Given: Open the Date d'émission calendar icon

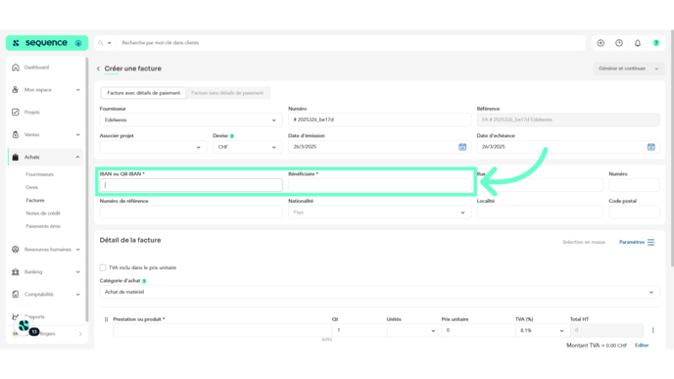Looking at the screenshot, I should [462, 147].
